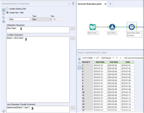This screenshot has height=113, width=144.
Task: Open the configuration gear tab icon
Action: pyautogui.click(x=4, y=10)
